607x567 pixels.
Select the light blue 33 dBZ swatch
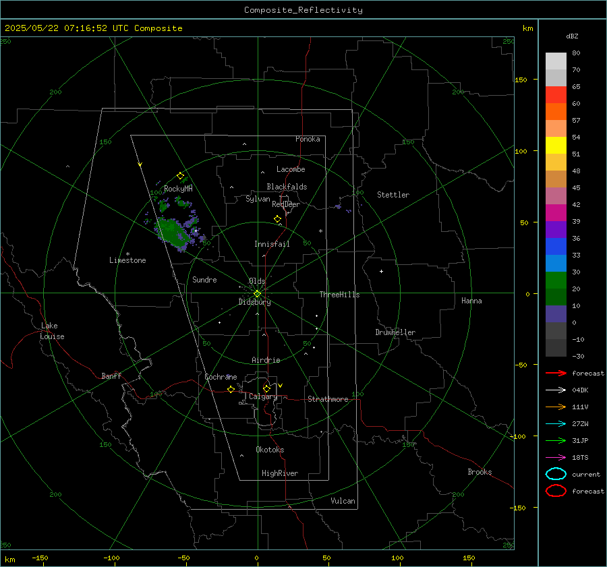click(556, 263)
